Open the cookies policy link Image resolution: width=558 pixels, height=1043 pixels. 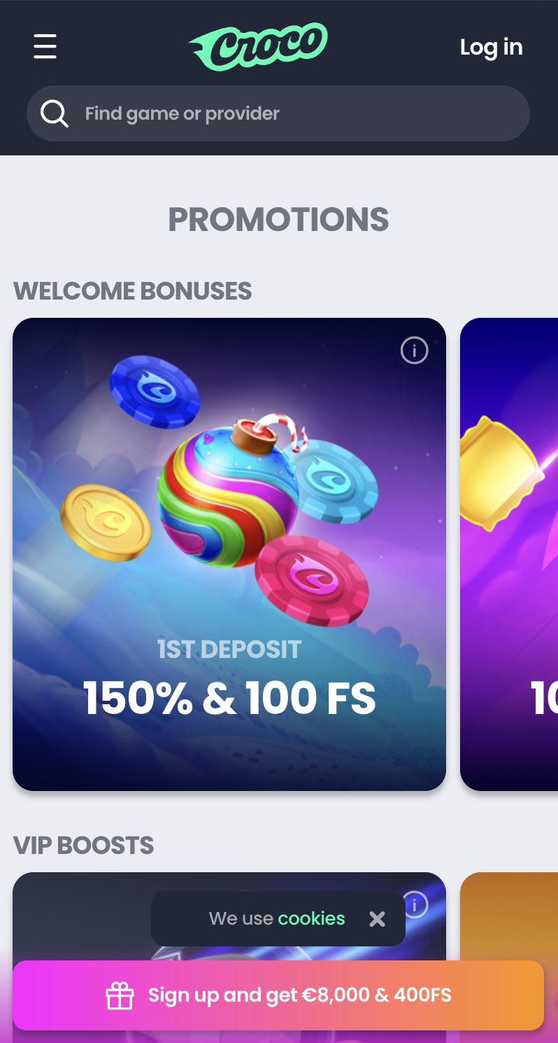(311, 918)
